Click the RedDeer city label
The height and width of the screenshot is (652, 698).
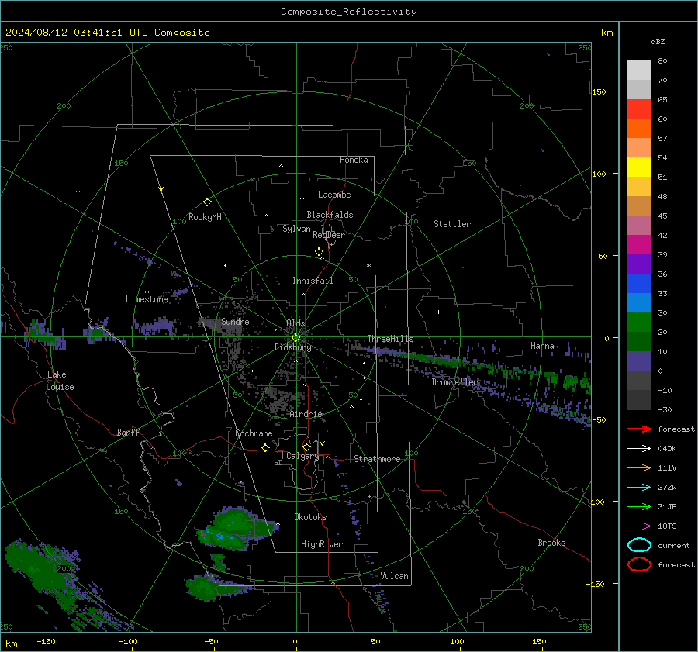329,235
